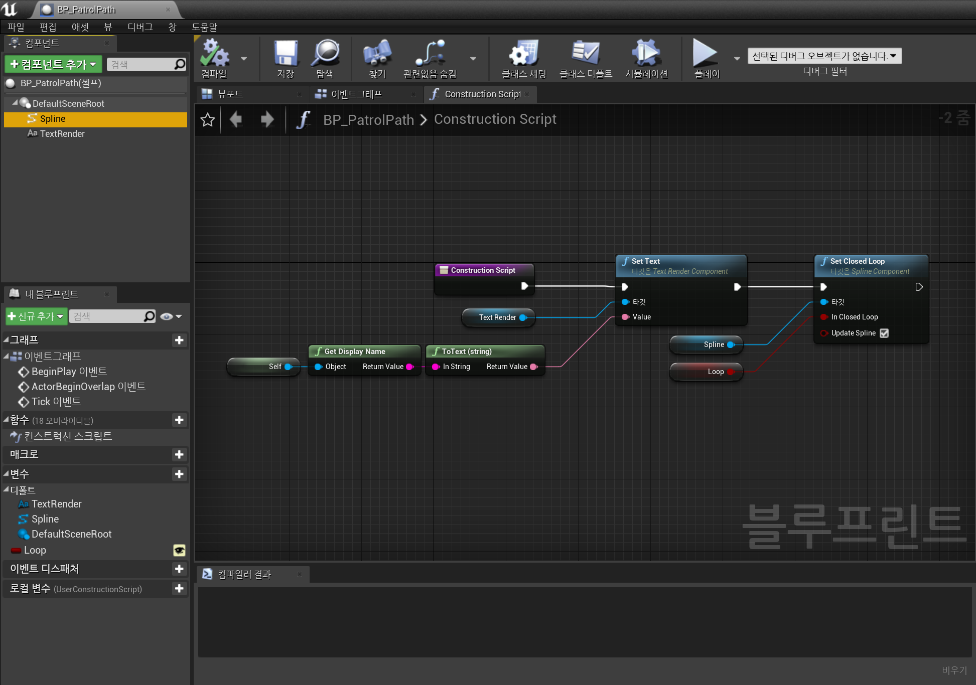976x685 pixels.
Task: Open the Debug (디버그) menu
Action: tap(140, 27)
